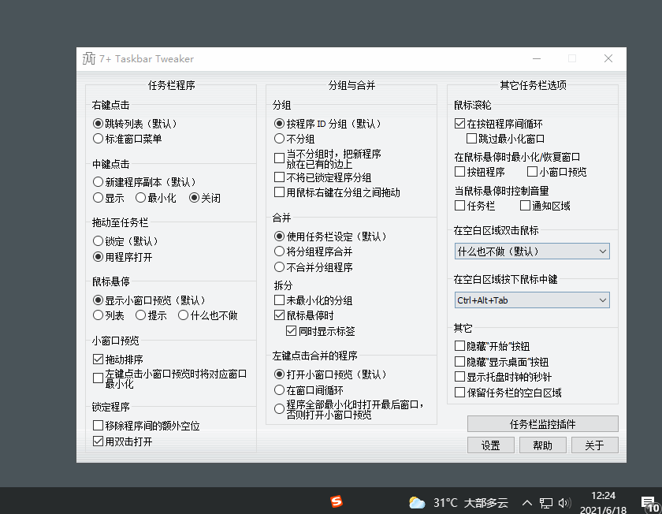Expand the hidden icons chevron in system tray
Screen dimensions: 662x514
[x=526, y=501]
